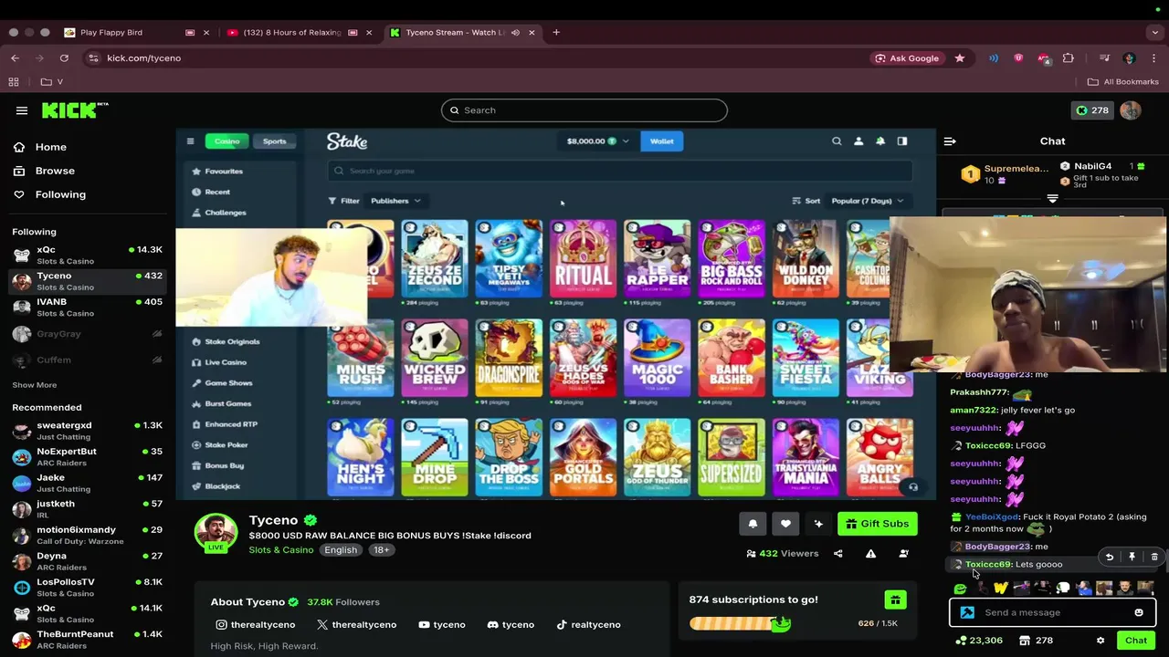Viewport: 1169px width, 657px height.
Task: Open Chrome tab search dropdown arrow
Action: (1155, 33)
